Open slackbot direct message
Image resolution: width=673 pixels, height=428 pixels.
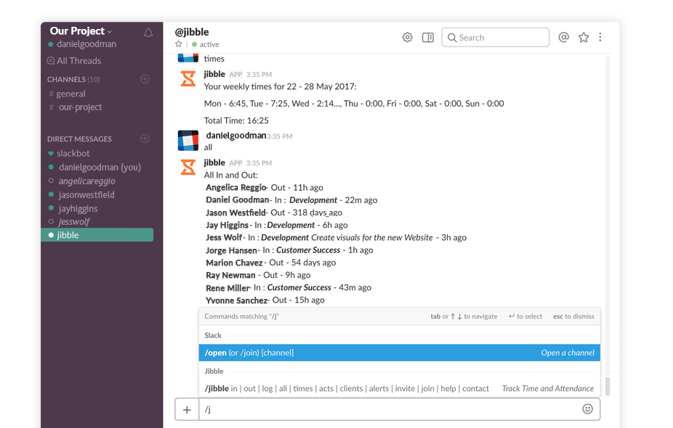(x=73, y=154)
